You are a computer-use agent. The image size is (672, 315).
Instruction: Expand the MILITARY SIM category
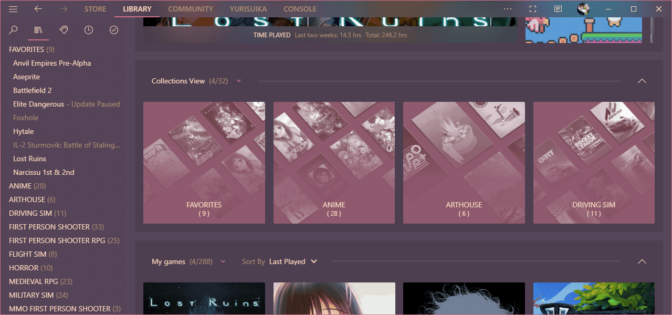point(39,295)
